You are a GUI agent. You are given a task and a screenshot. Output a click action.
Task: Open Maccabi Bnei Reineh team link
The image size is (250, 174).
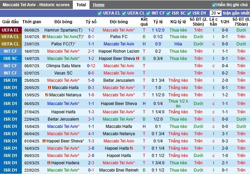tap(119, 170)
